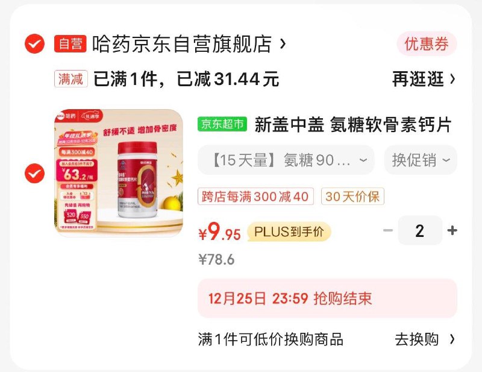
Task: Tap the 满减 promotion tag
Action: coord(71,79)
